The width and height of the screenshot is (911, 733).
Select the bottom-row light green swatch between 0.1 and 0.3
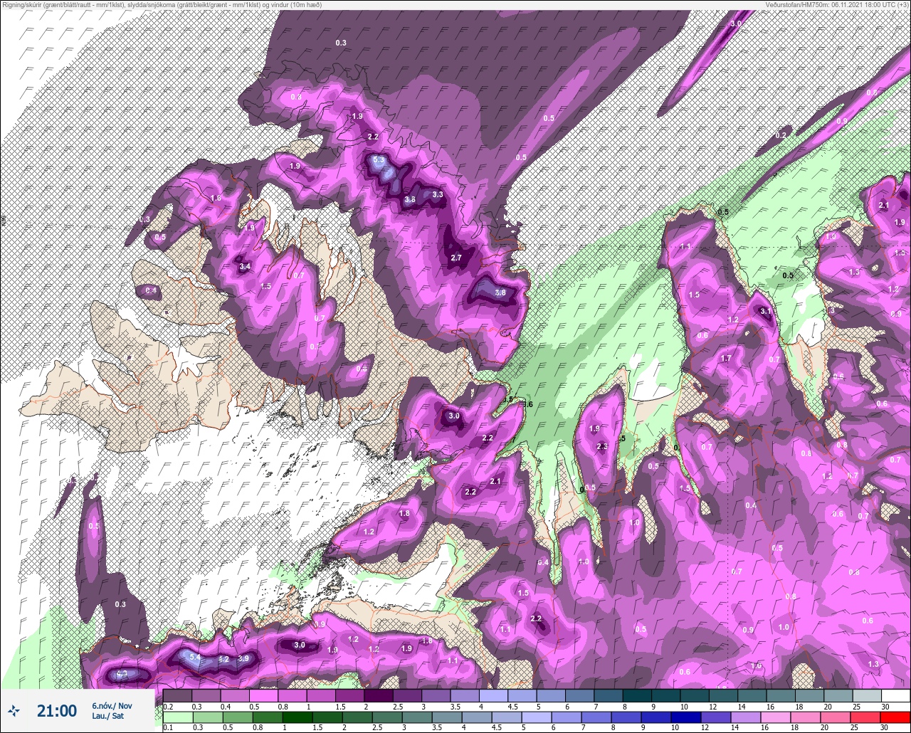[x=178, y=716]
